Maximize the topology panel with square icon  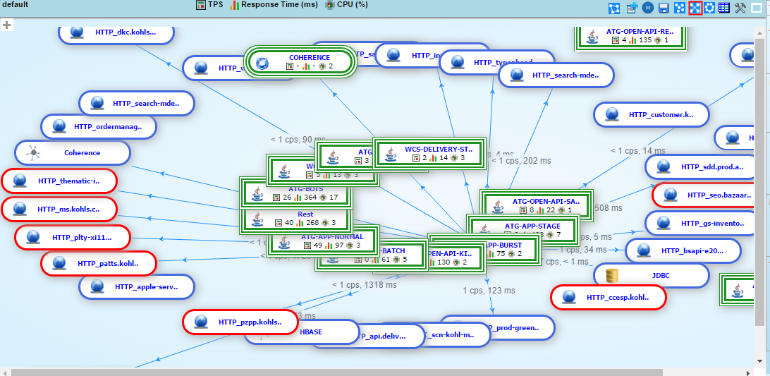pos(757,8)
